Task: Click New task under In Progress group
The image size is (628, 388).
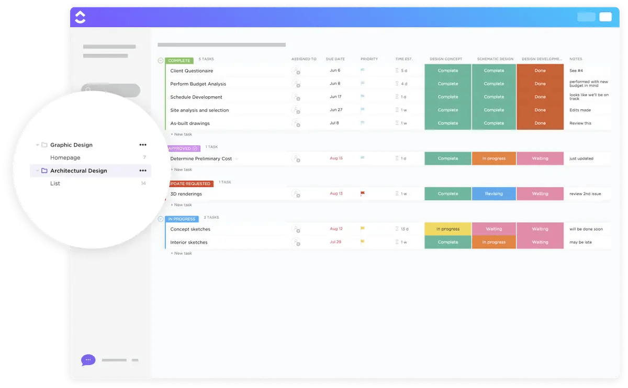Action: click(x=182, y=253)
